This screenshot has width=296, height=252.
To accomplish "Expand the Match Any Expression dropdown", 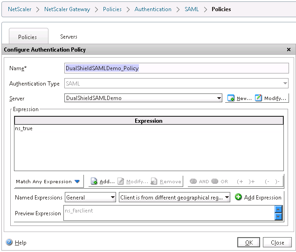I will pyautogui.click(x=48, y=182).
